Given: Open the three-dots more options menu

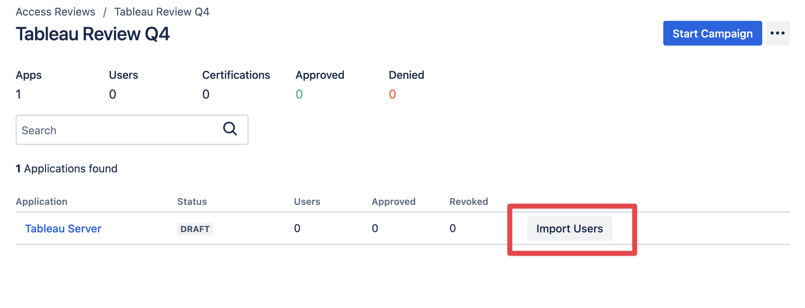Looking at the screenshot, I should click(x=777, y=33).
